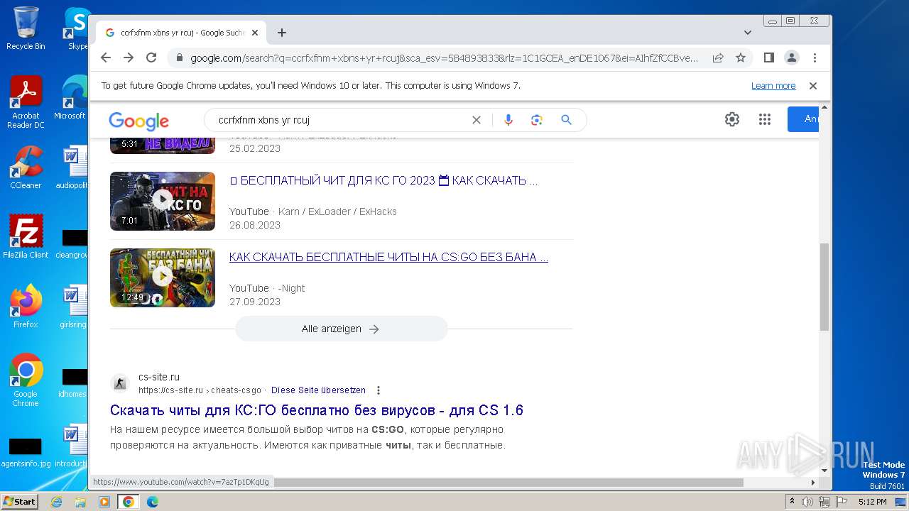Open Recycle Bin on desktop

(26, 28)
